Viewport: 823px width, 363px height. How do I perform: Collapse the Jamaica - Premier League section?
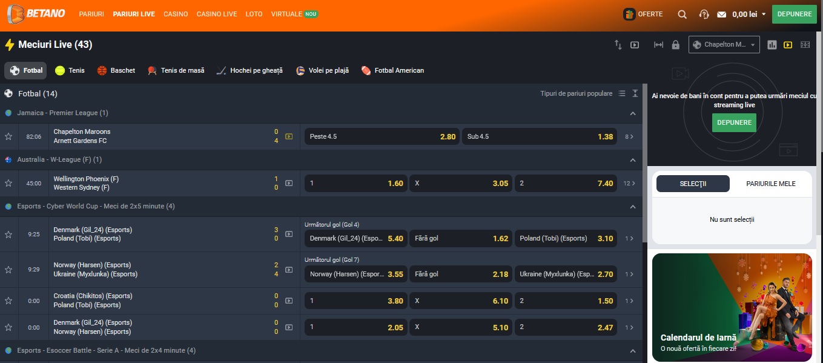click(633, 113)
